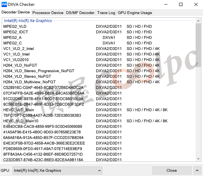Click SD / HD / FHD in MPEG2_VLD row
This screenshot has width=203, height=176.
click(x=139, y=26)
